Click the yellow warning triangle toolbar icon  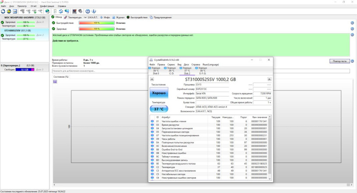pyautogui.click(x=9, y=11)
